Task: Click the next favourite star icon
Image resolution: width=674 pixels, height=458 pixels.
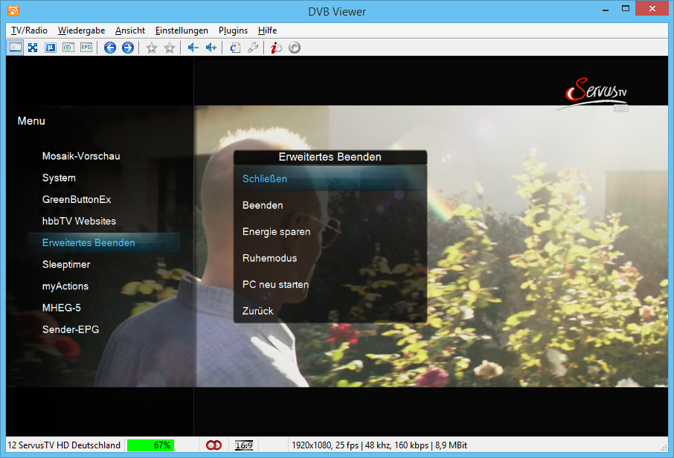Action: (x=170, y=48)
